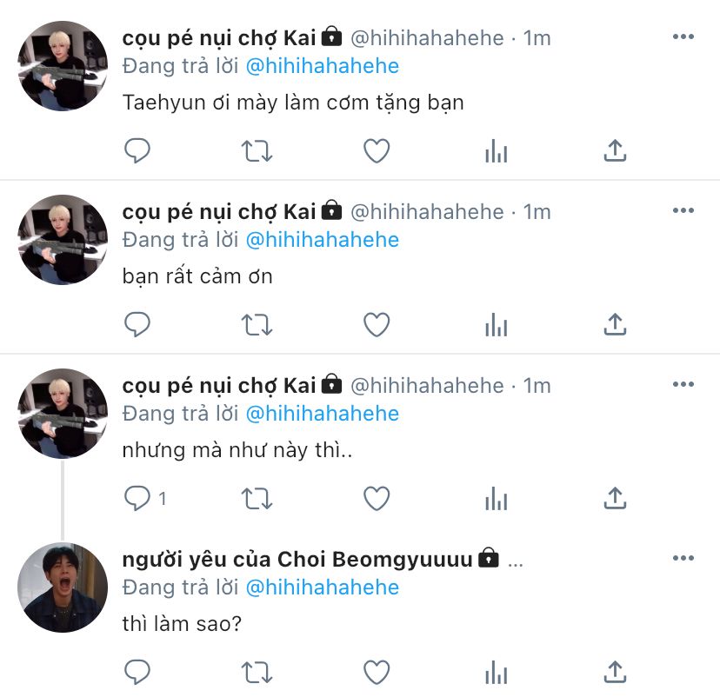
Task: Like the "bạn rất cảm ơn" tweet
Action: tap(377, 324)
